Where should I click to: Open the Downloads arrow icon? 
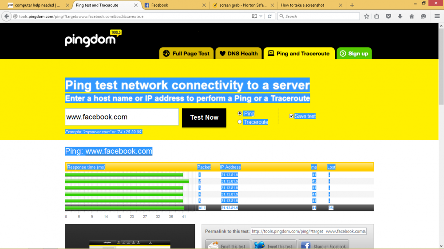(400, 16)
